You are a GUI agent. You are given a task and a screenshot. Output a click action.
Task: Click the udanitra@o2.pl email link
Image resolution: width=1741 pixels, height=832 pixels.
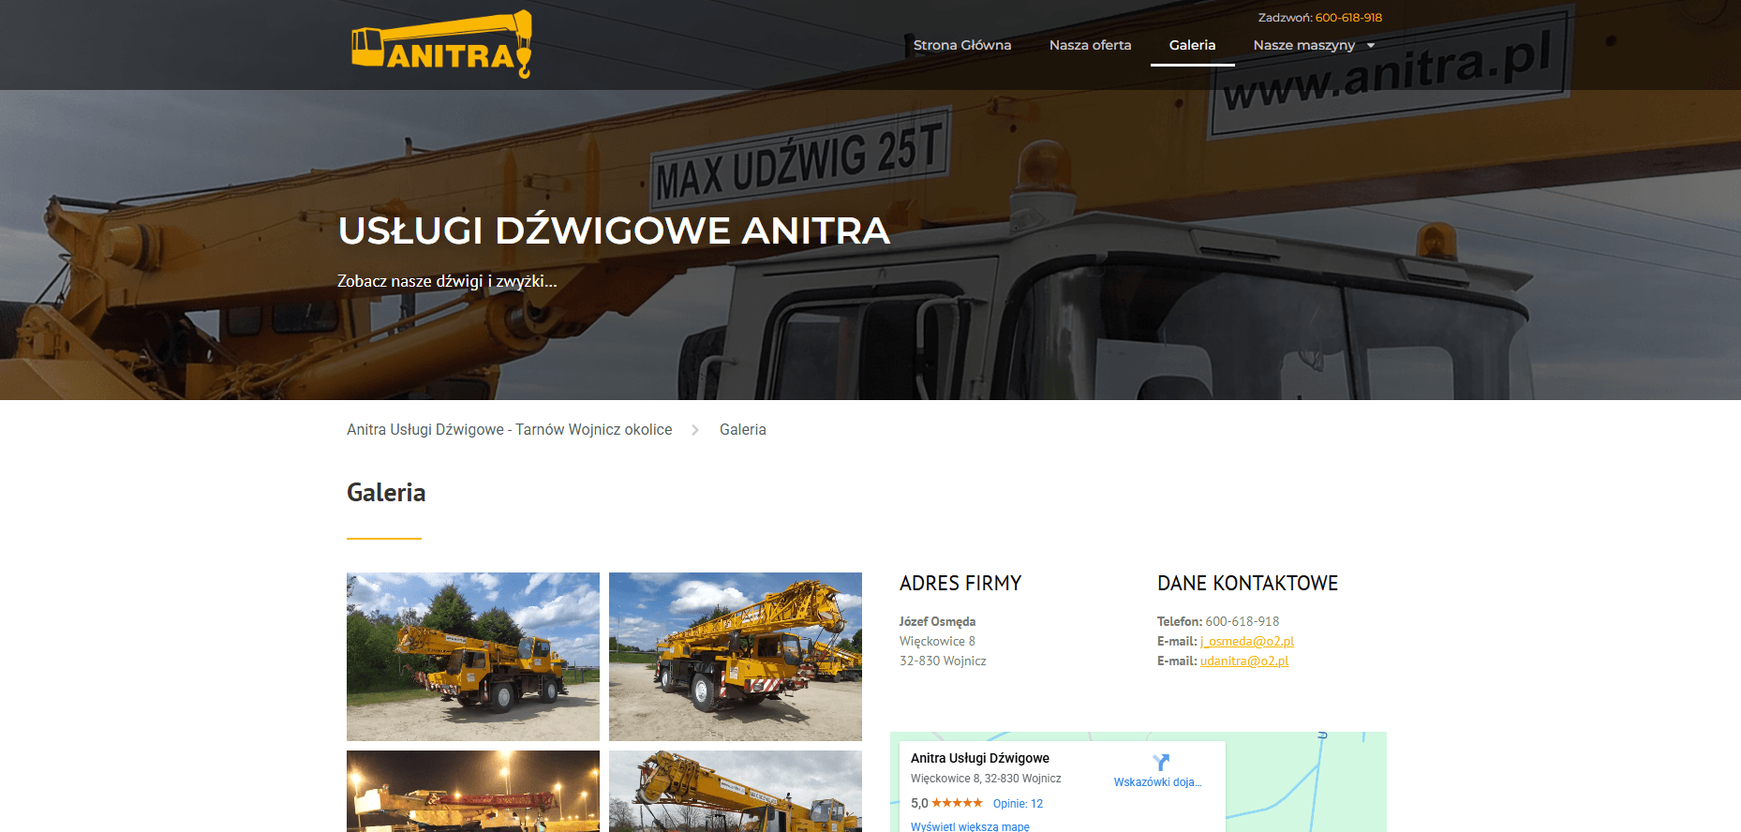click(x=1243, y=661)
